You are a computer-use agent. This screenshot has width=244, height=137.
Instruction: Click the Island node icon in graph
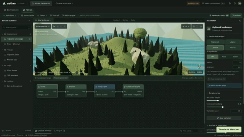click(x=39, y=87)
